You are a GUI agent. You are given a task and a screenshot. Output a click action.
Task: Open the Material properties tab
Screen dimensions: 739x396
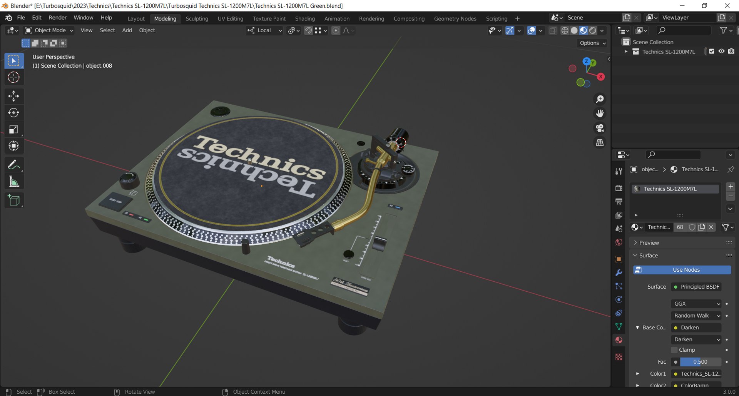click(619, 340)
